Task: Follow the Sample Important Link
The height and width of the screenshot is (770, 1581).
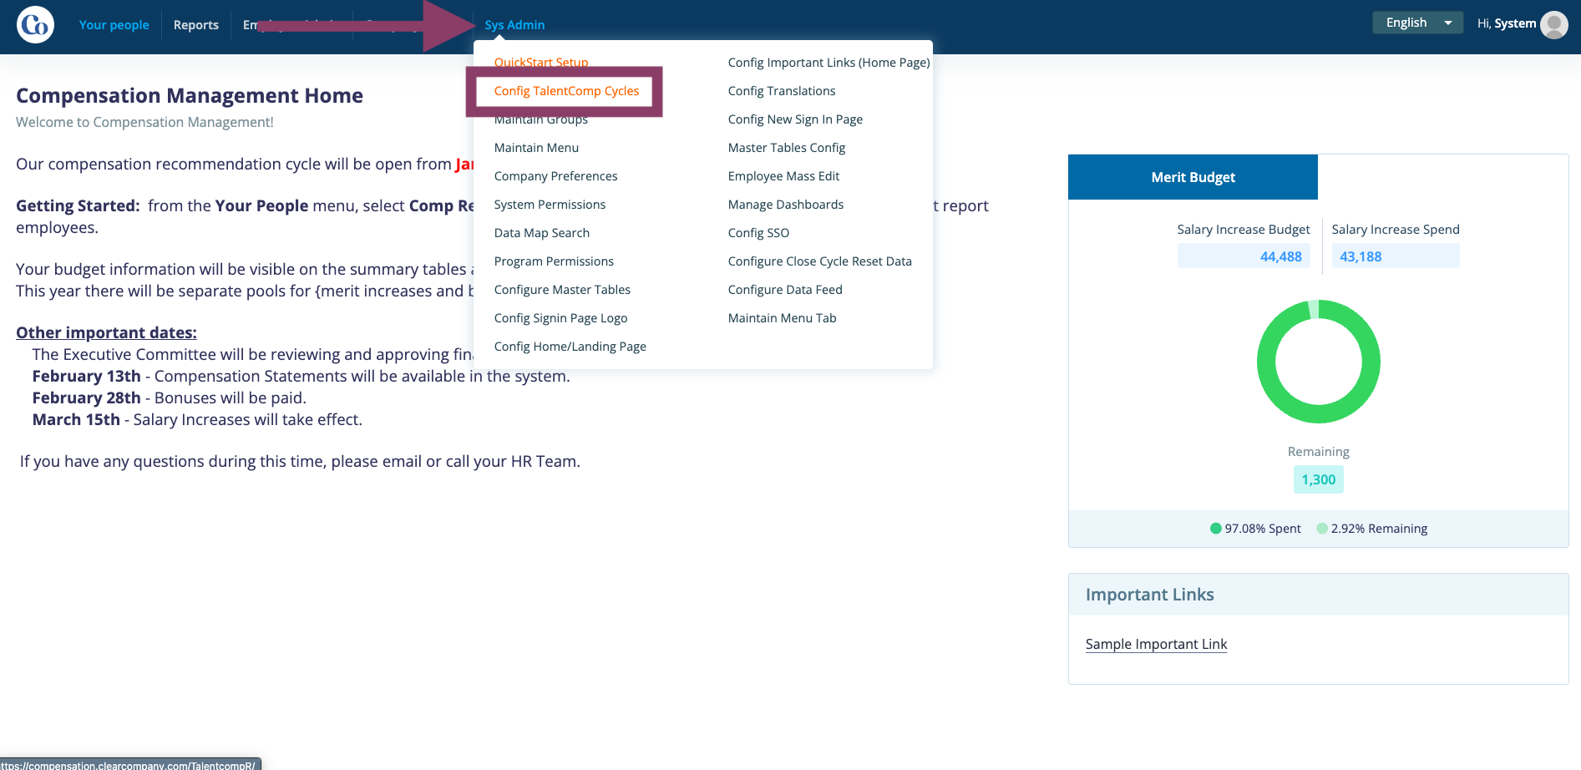Action: coord(1156,644)
